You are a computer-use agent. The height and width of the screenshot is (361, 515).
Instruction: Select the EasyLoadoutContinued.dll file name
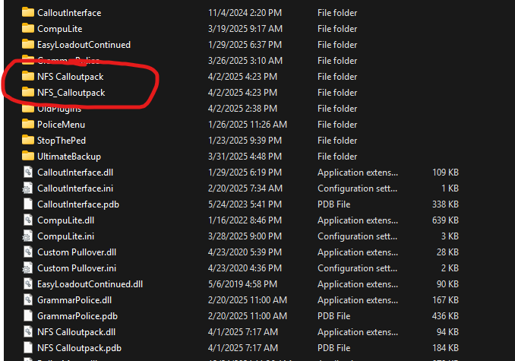pyautogui.click(x=90, y=283)
